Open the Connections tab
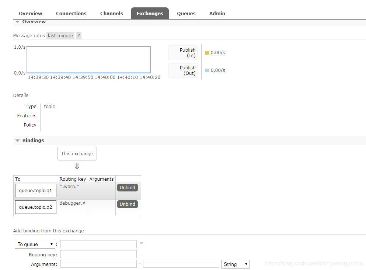This screenshot has height=270, width=366. (71, 13)
